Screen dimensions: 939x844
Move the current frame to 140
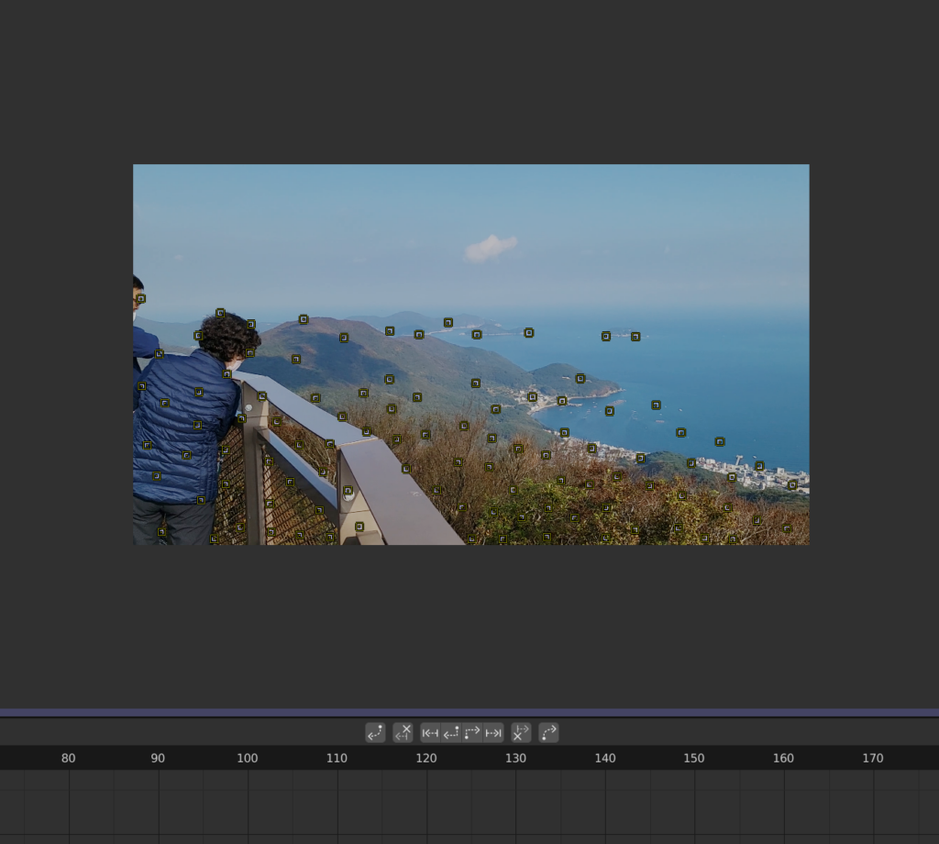click(x=605, y=758)
